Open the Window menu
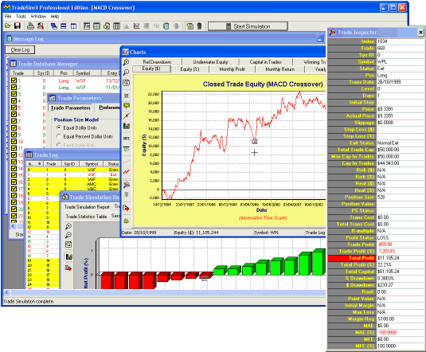This screenshot has height=352, width=426. [x=38, y=16]
